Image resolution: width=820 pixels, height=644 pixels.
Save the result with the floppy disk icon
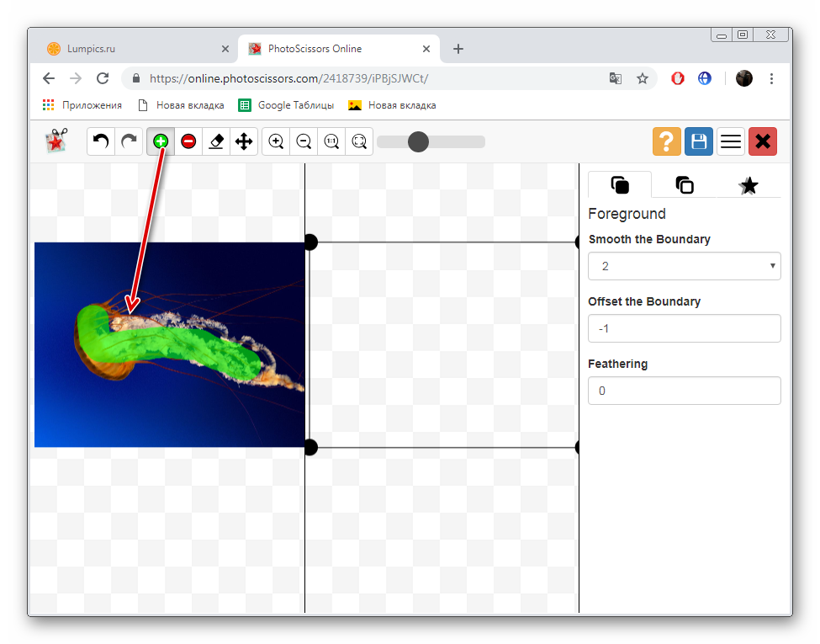click(699, 141)
